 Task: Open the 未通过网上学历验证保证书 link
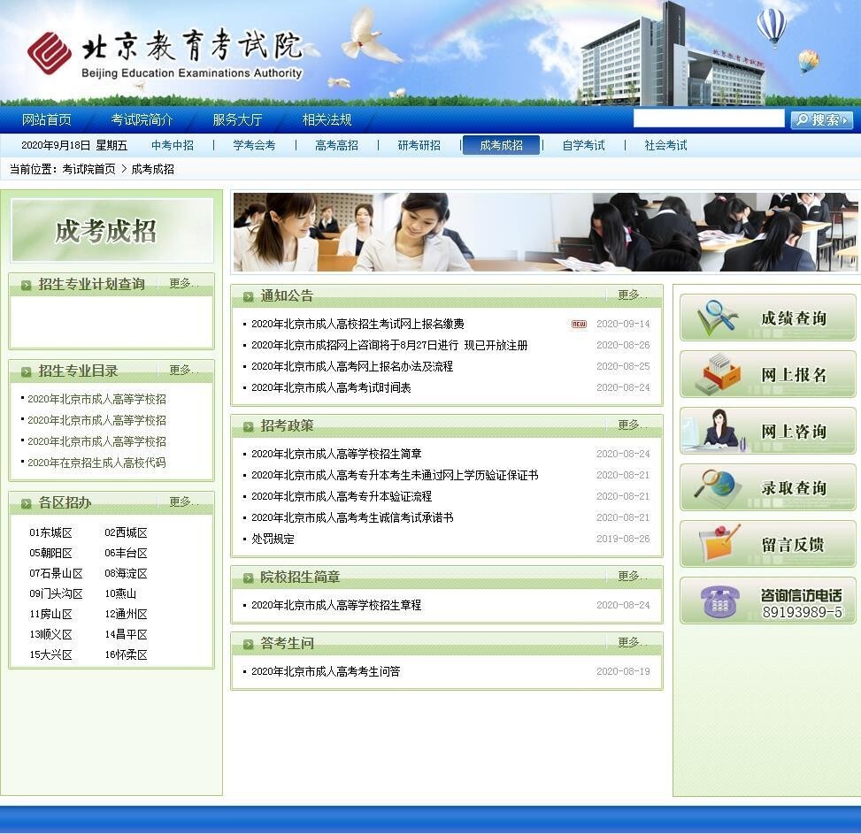(395, 475)
